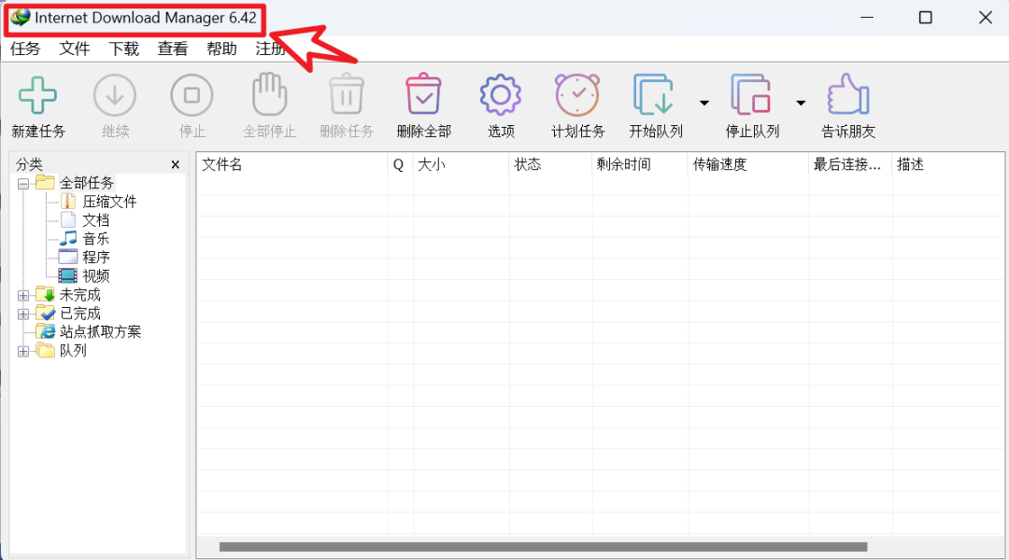This screenshot has width=1009, height=560.
Task: Open the dropdown arrow beside 开始队列
Action: pos(704,103)
